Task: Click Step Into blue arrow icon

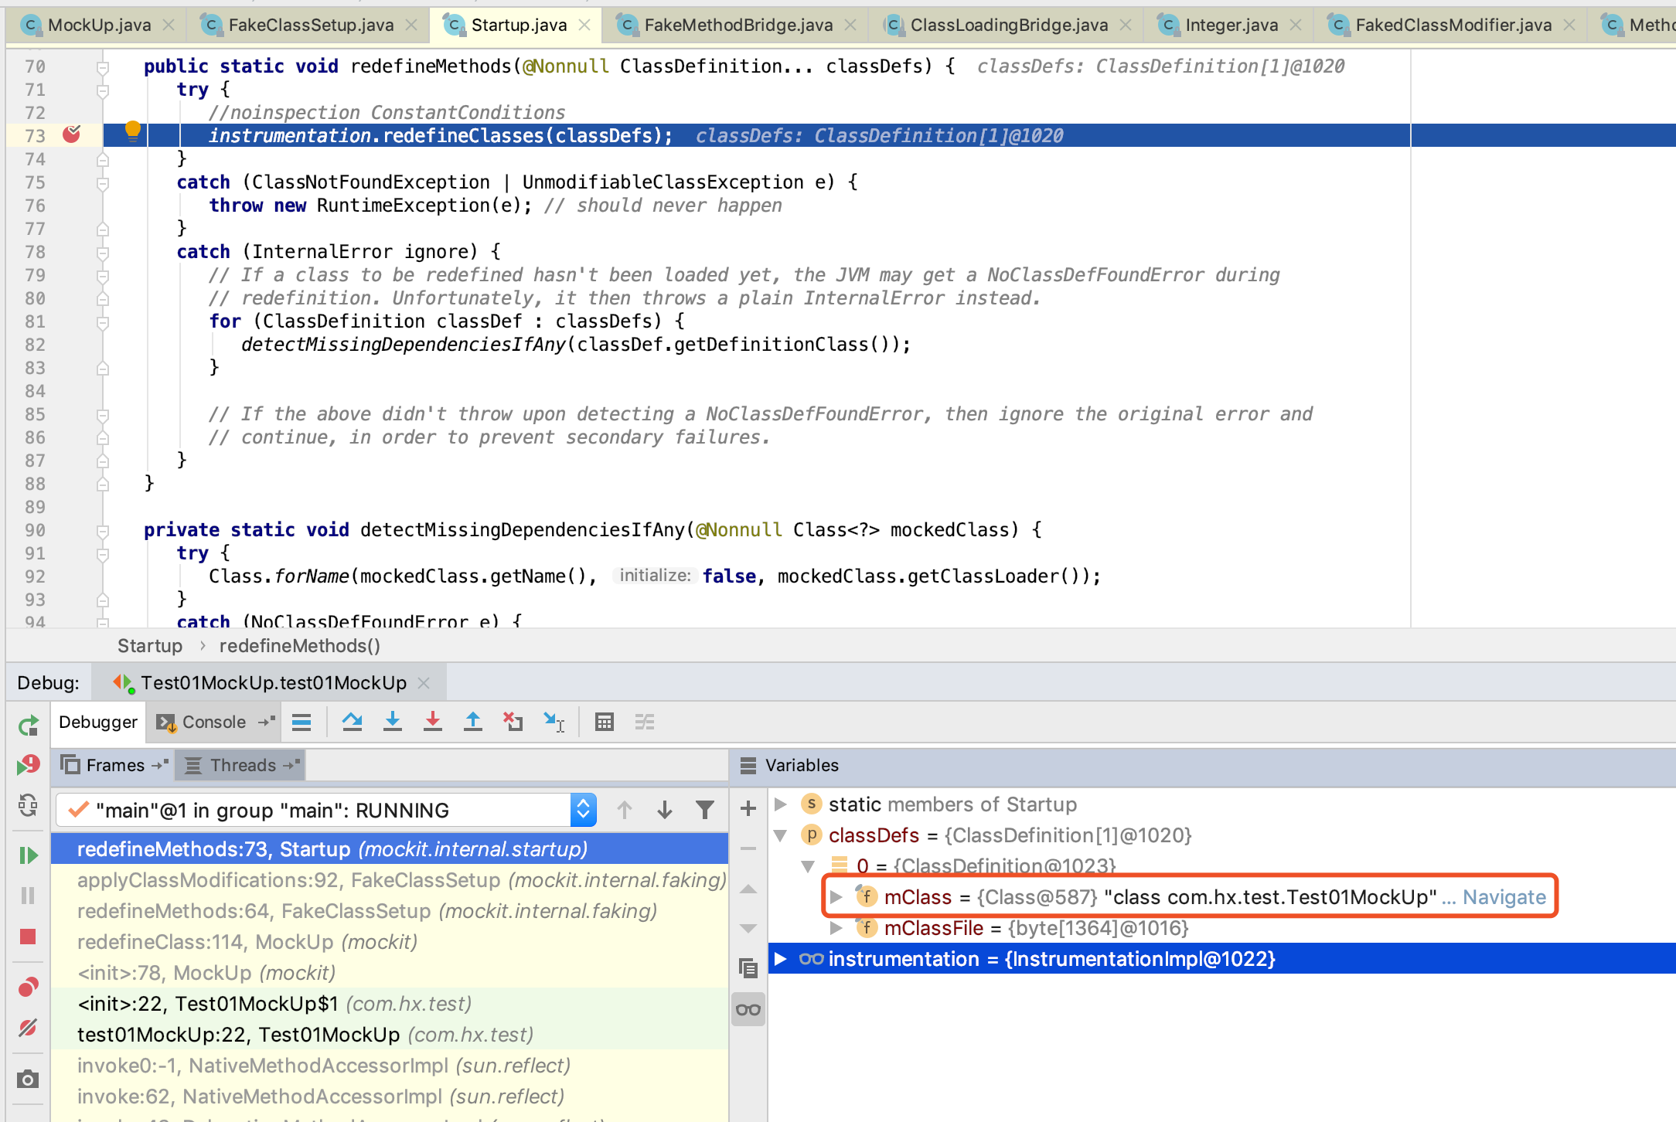Action: [393, 722]
